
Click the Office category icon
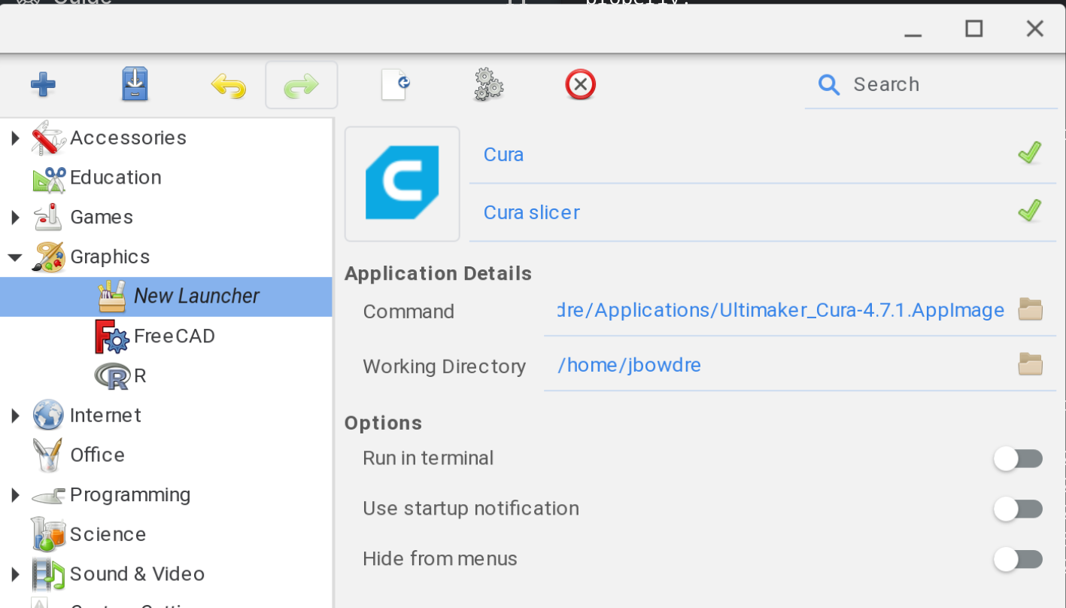pyautogui.click(x=47, y=455)
